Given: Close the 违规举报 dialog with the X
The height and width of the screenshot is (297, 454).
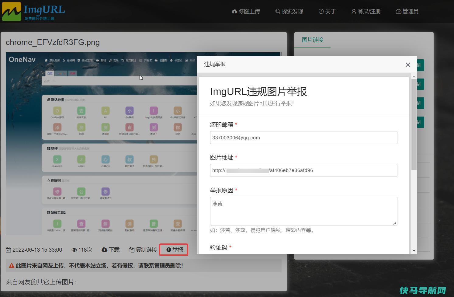Looking at the screenshot, I should pyautogui.click(x=408, y=65).
